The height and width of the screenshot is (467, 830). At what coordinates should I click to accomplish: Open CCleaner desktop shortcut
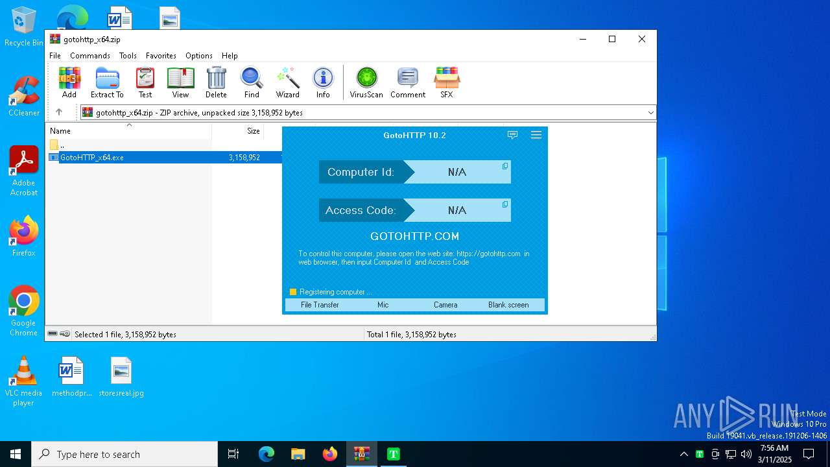pos(24,96)
